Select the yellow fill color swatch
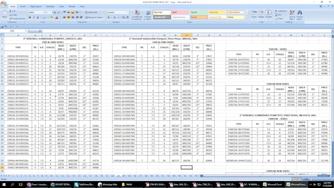Viewport: 334px width, 188px height. click(51, 18)
